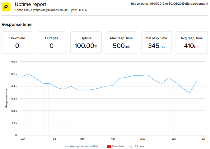Select the Outages summary card
Image resolution: width=210 pixels, height=149 pixels.
[x=51, y=43]
